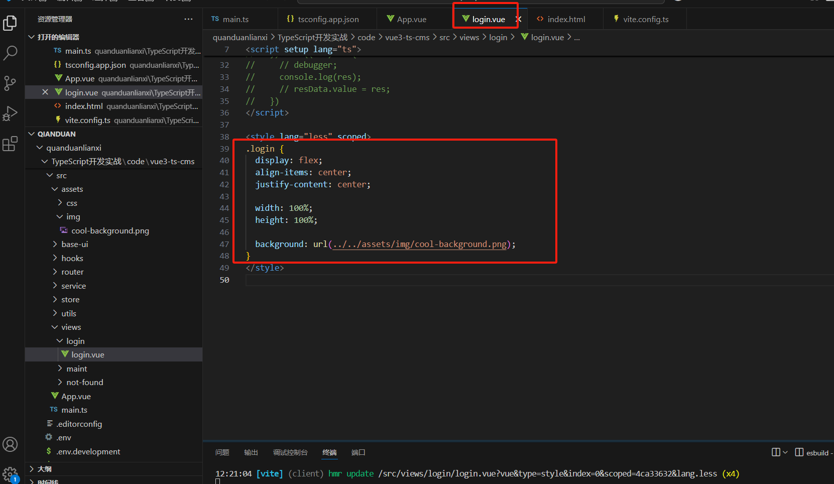
Task: Collapse the TypeScript开发实战\code\vue3-ts-cms folder
Action: tap(45, 161)
